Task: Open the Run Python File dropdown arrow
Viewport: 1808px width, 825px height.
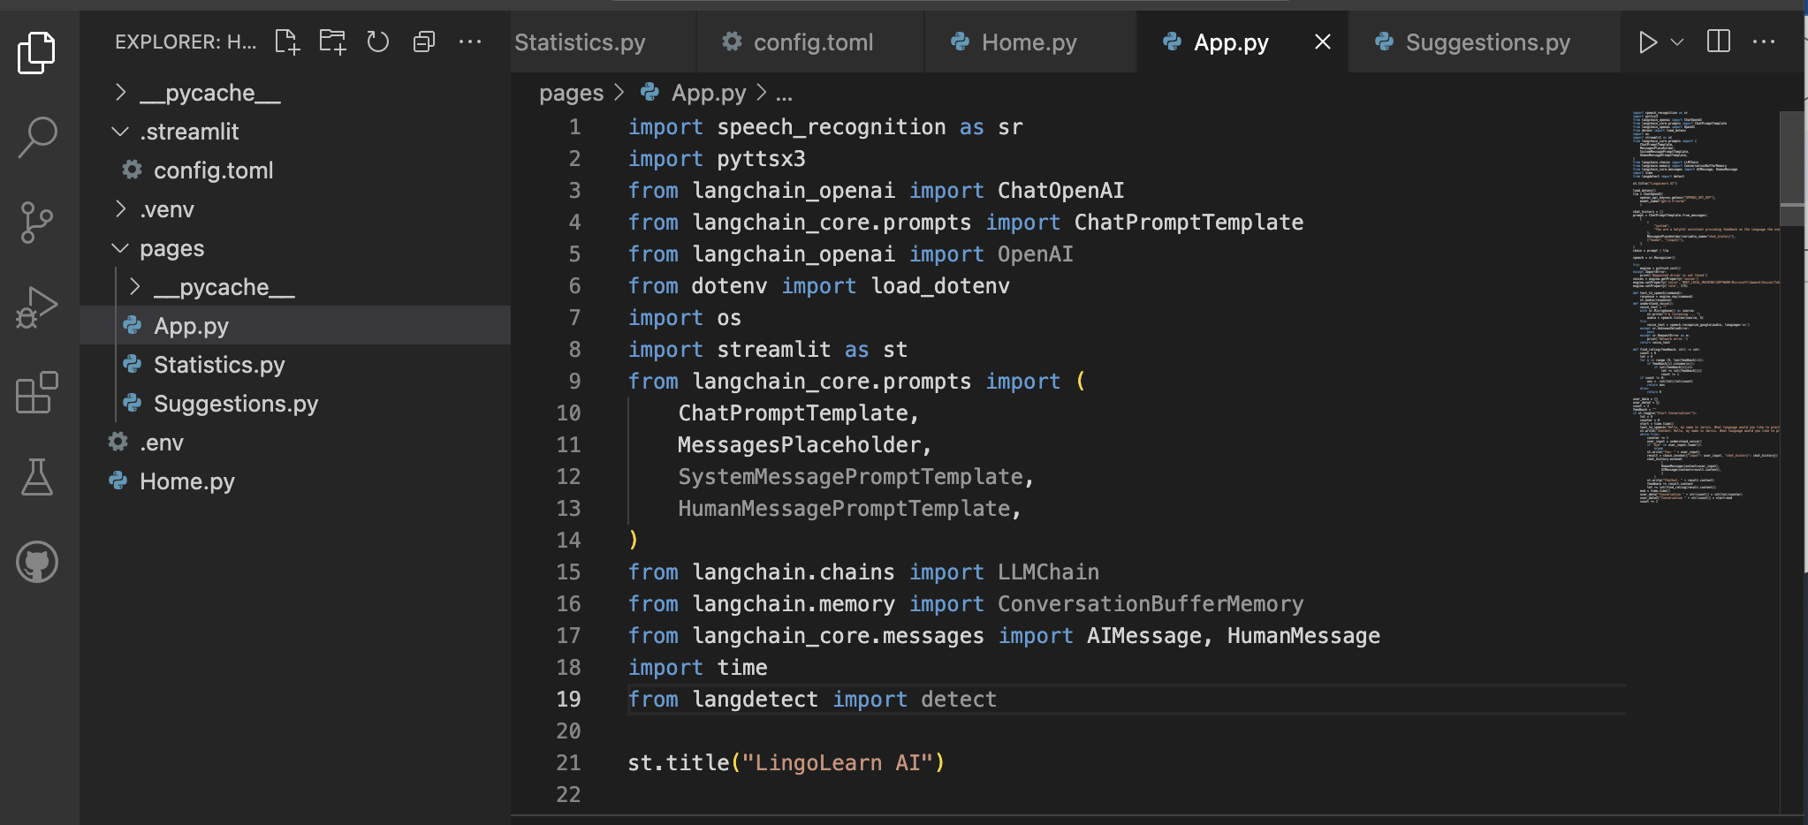Action: click(1677, 42)
